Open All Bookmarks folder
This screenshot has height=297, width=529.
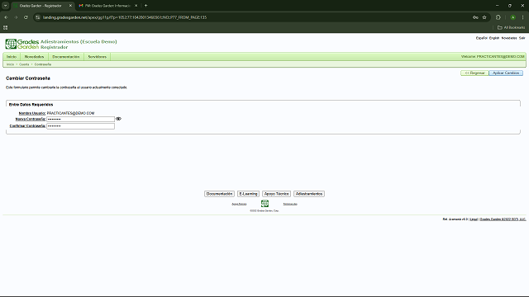(511, 27)
